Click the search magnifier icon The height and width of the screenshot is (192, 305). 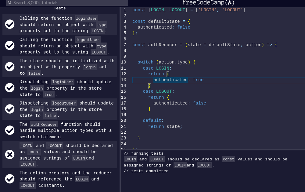pyautogui.click(x=10, y=3)
